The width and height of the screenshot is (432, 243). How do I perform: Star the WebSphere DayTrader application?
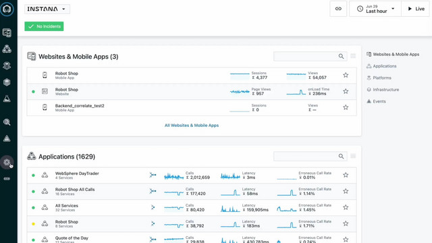tap(346, 175)
